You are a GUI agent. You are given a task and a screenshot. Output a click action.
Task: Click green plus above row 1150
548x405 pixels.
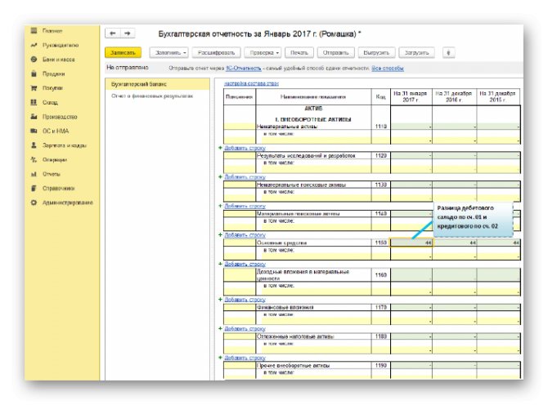pyautogui.click(x=220, y=235)
